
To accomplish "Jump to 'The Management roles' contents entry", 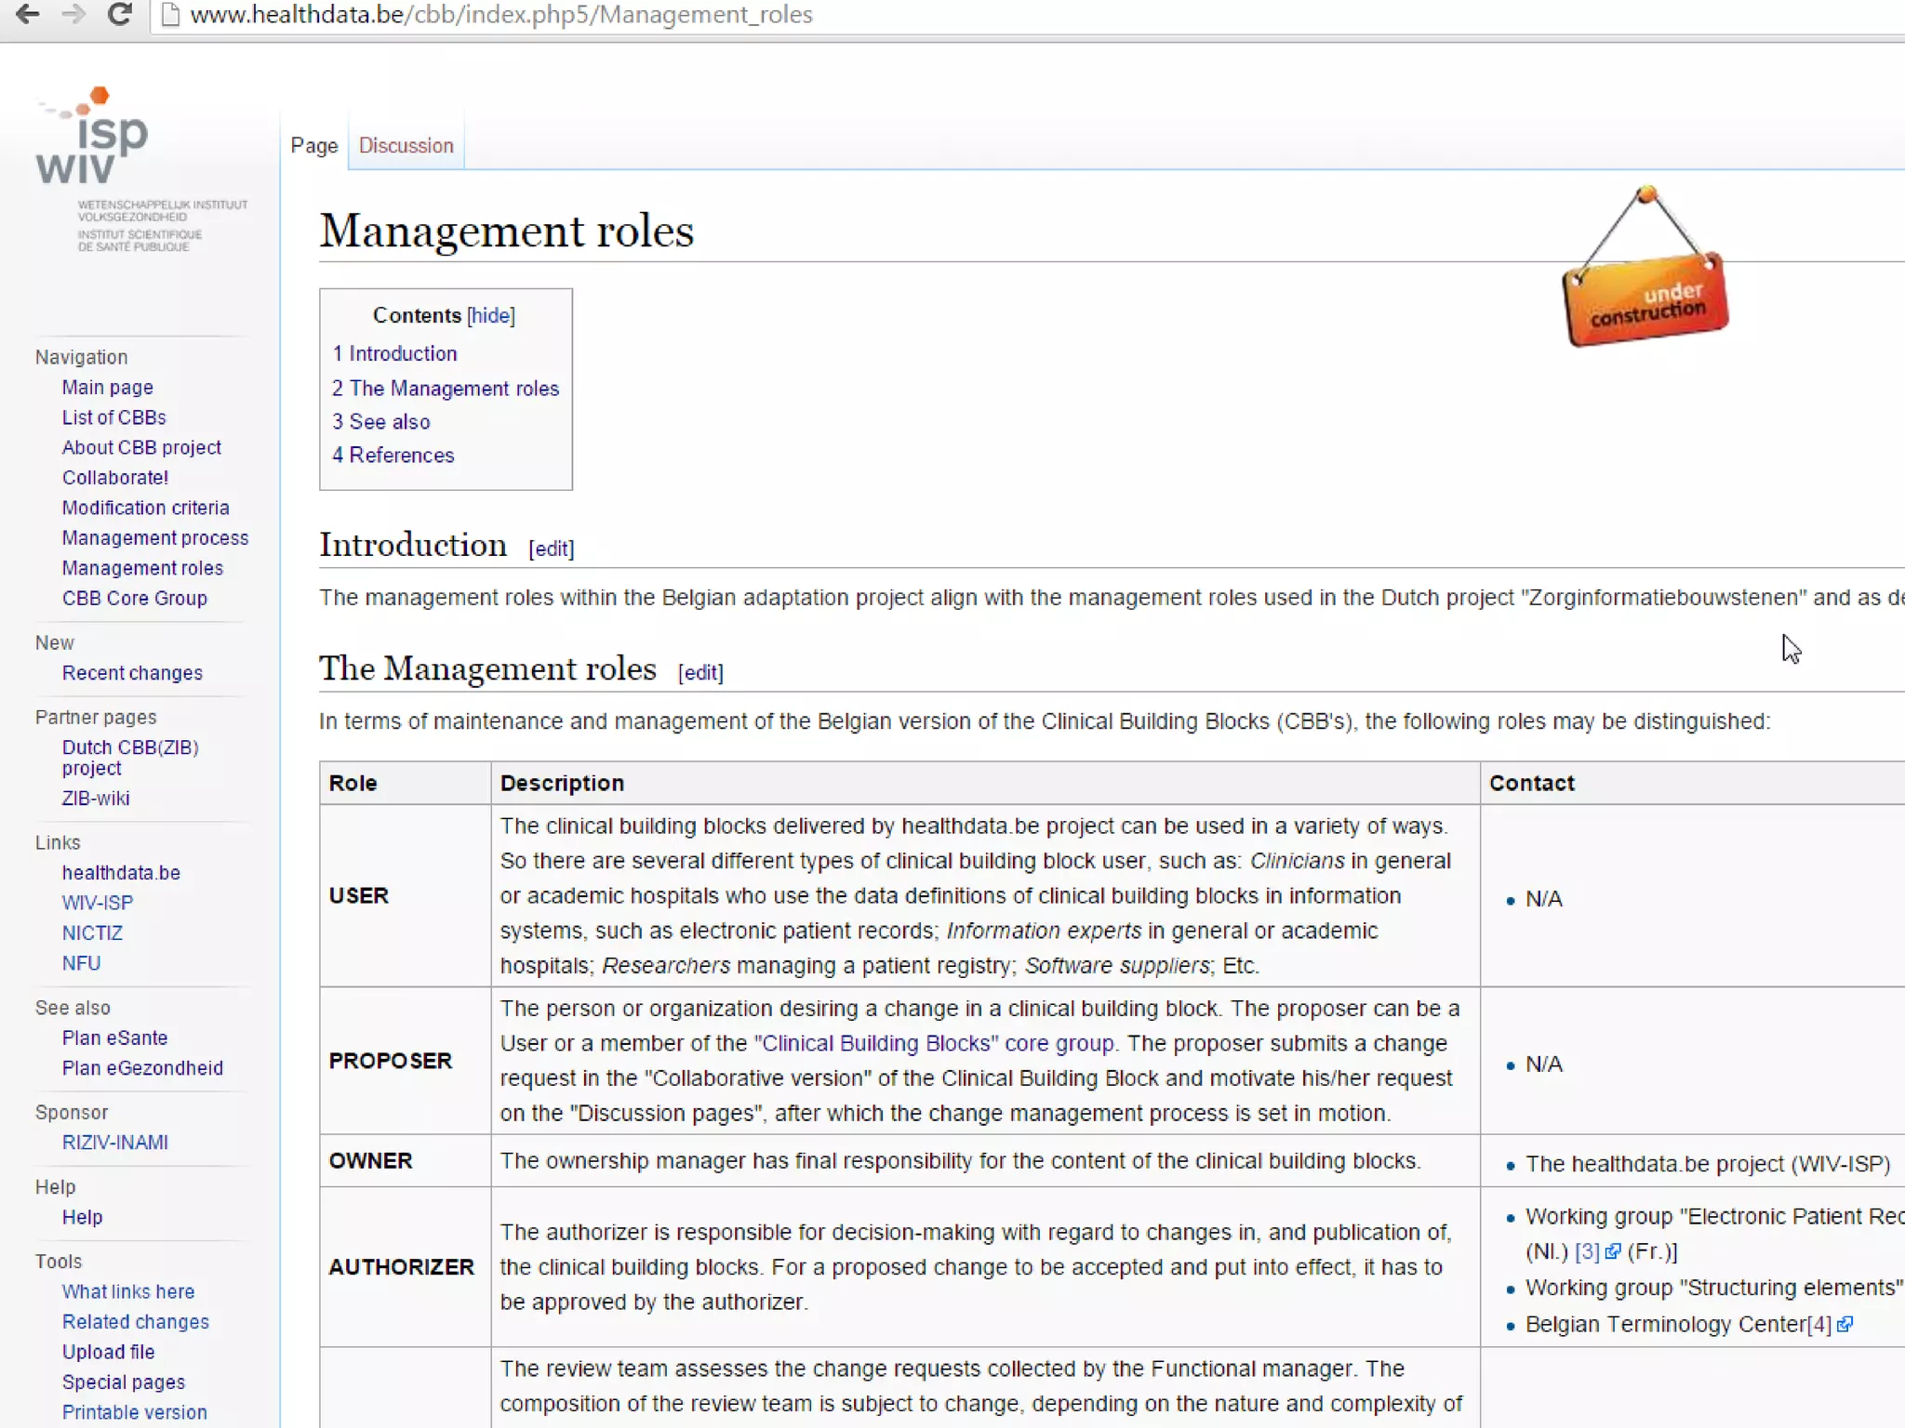I will [446, 389].
